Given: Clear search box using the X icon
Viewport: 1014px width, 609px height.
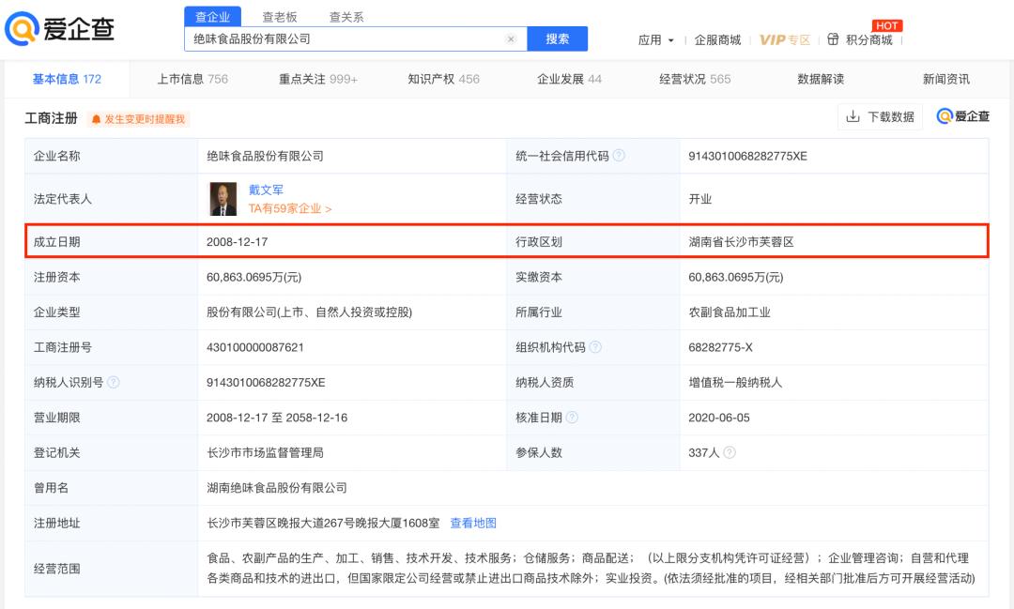Looking at the screenshot, I should click(x=511, y=38).
